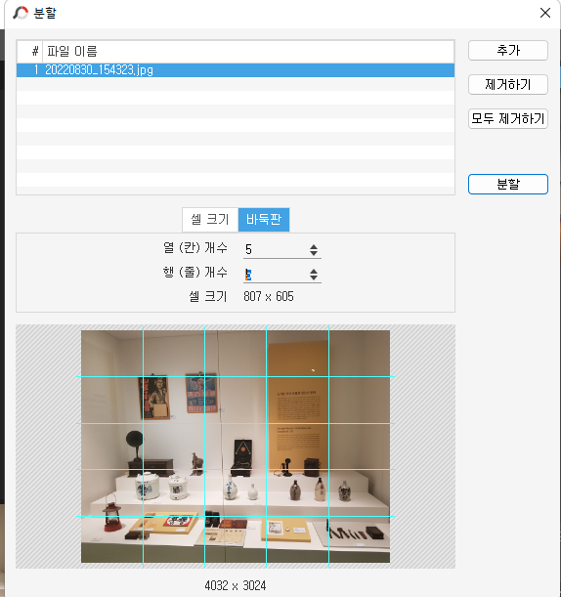Click the 제거하기 button
The image size is (561, 597).
(x=507, y=85)
